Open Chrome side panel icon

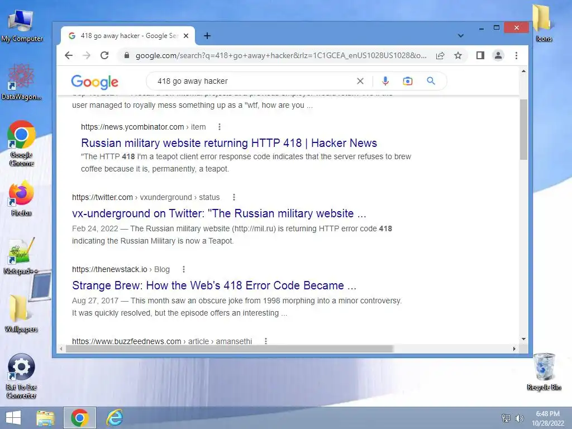click(480, 55)
